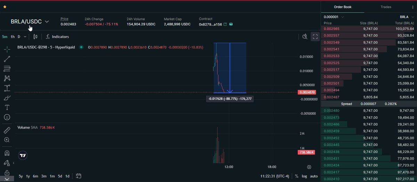Toggle magnet mode snapping
The image size is (417, 182).
pos(7,153)
